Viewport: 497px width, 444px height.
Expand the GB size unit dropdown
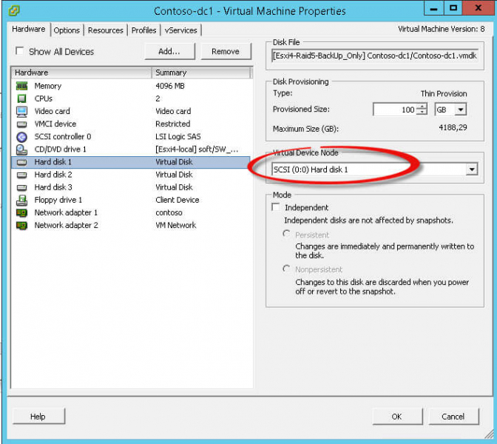pyautogui.click(x=461, y=110)
